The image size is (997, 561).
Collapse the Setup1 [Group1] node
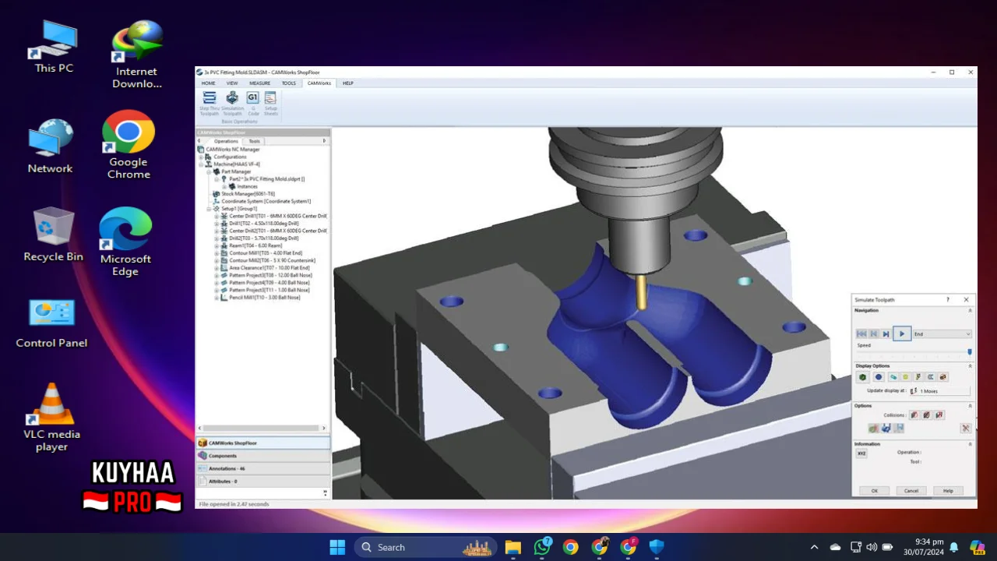point(209,209)
